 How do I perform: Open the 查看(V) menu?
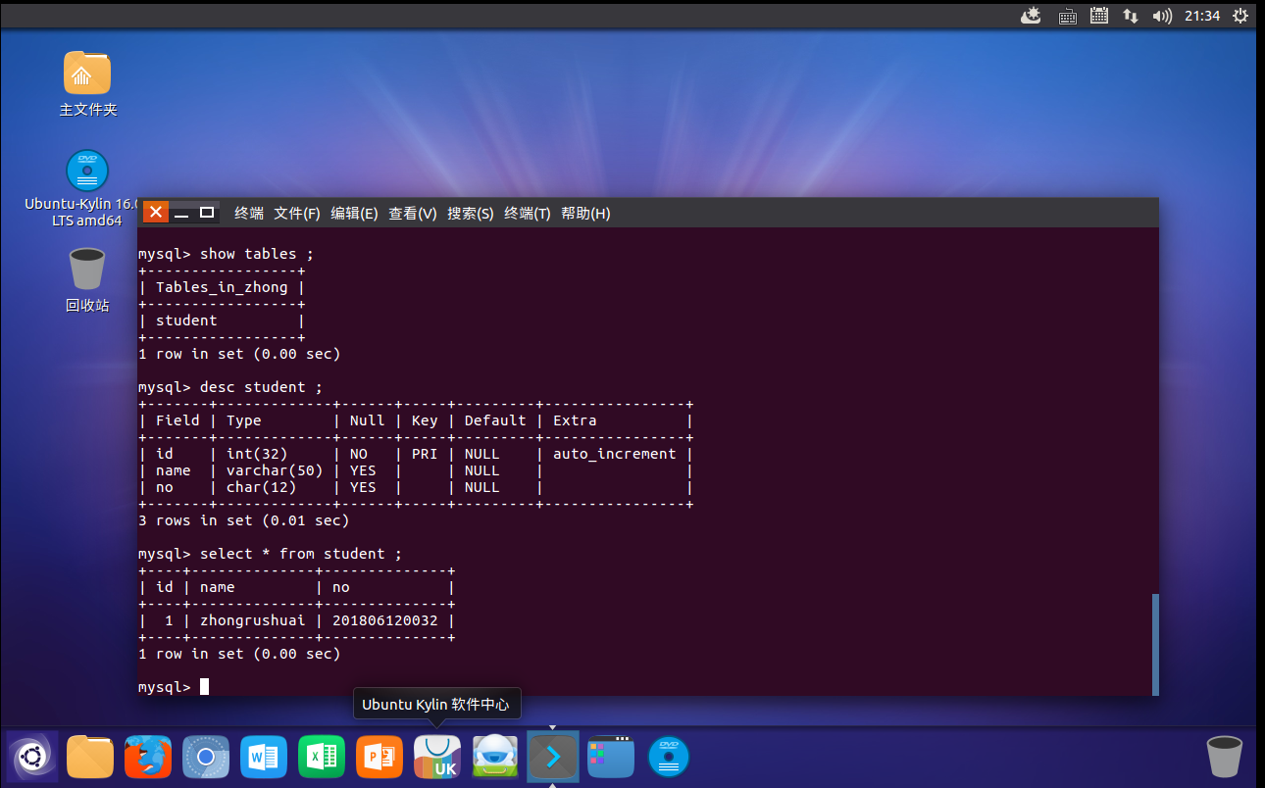[x=413, y=213]
